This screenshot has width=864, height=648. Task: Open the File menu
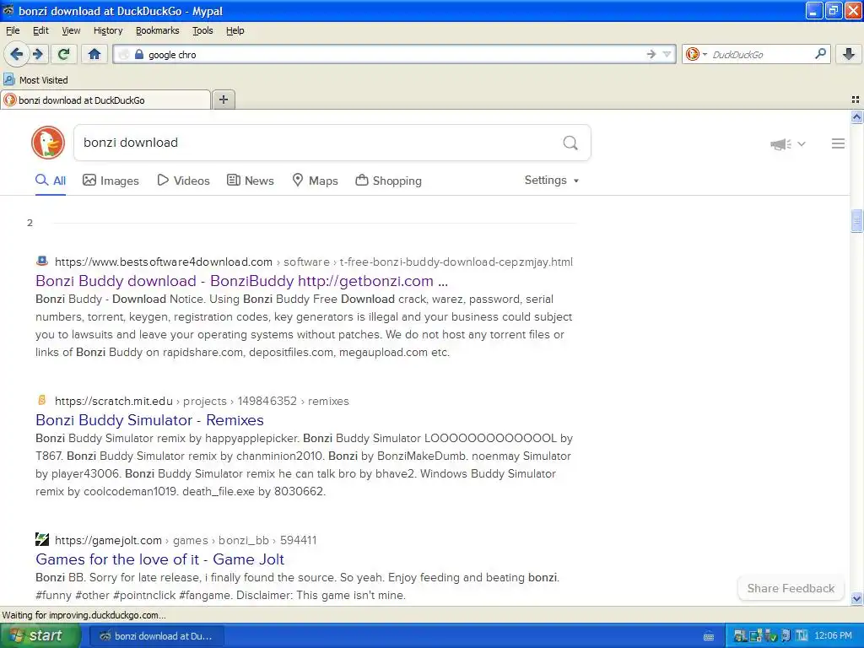[x=13, y=30]
